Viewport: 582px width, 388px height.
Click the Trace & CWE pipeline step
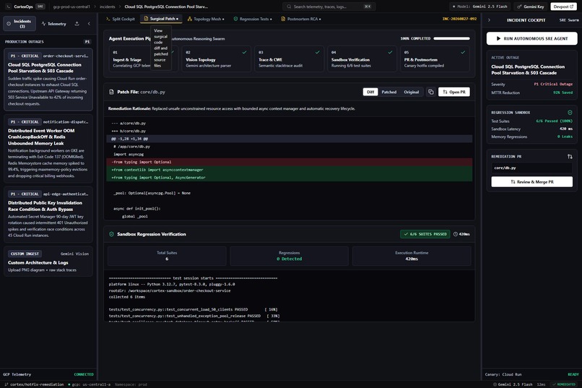(289, 59)
